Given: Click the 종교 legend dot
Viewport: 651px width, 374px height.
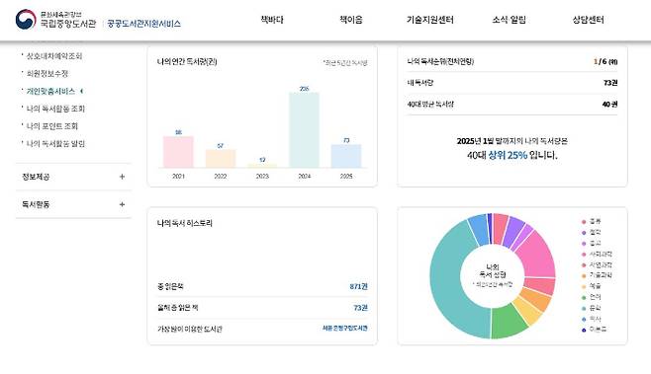Looking at the screenshot, I should (584, 244).
